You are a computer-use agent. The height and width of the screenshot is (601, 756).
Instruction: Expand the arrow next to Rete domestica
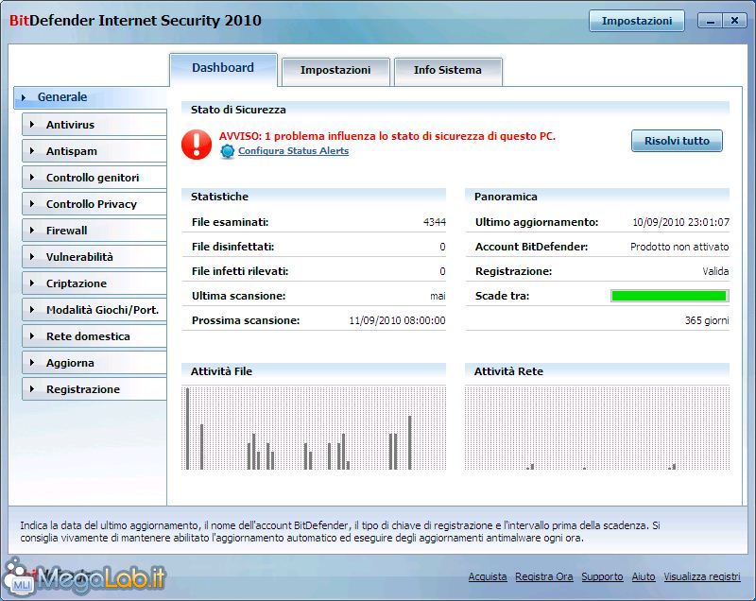[32, 336]
